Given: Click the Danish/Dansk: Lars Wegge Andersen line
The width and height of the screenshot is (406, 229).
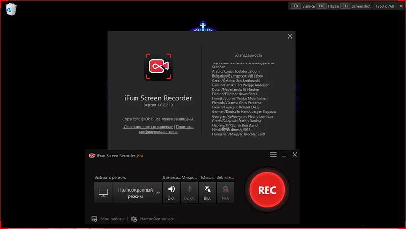Looking at the screenshot, I should click(x=241, y=85).
